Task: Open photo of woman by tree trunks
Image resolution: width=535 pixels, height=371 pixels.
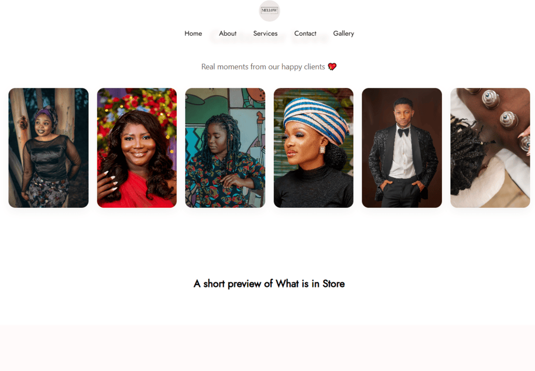Action: pos(48,147)
